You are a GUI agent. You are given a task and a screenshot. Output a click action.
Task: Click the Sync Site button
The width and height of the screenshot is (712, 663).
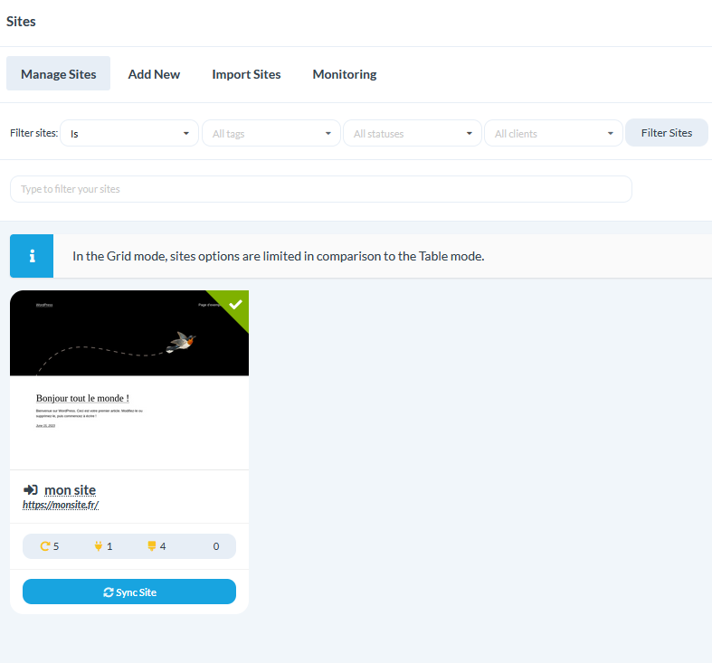129,592
